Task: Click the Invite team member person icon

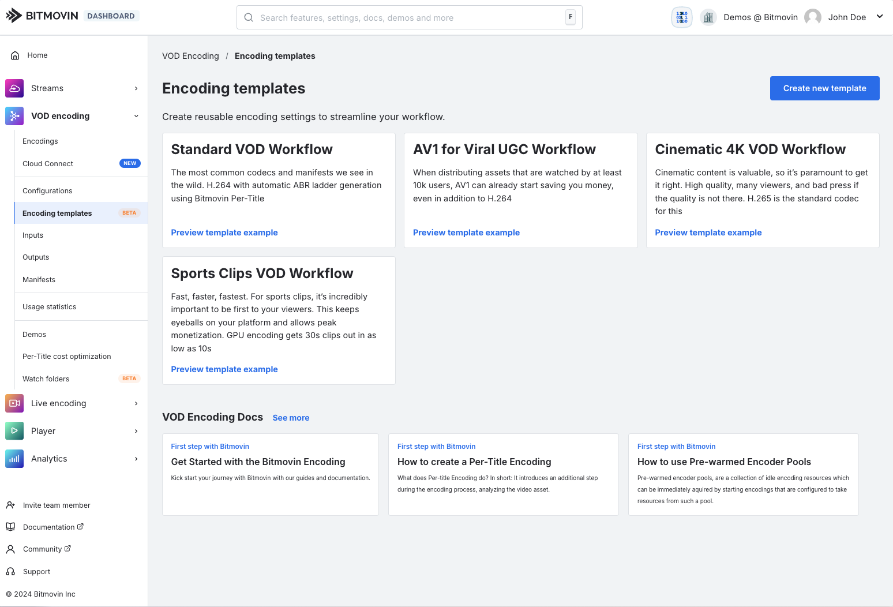Action: 10,505
